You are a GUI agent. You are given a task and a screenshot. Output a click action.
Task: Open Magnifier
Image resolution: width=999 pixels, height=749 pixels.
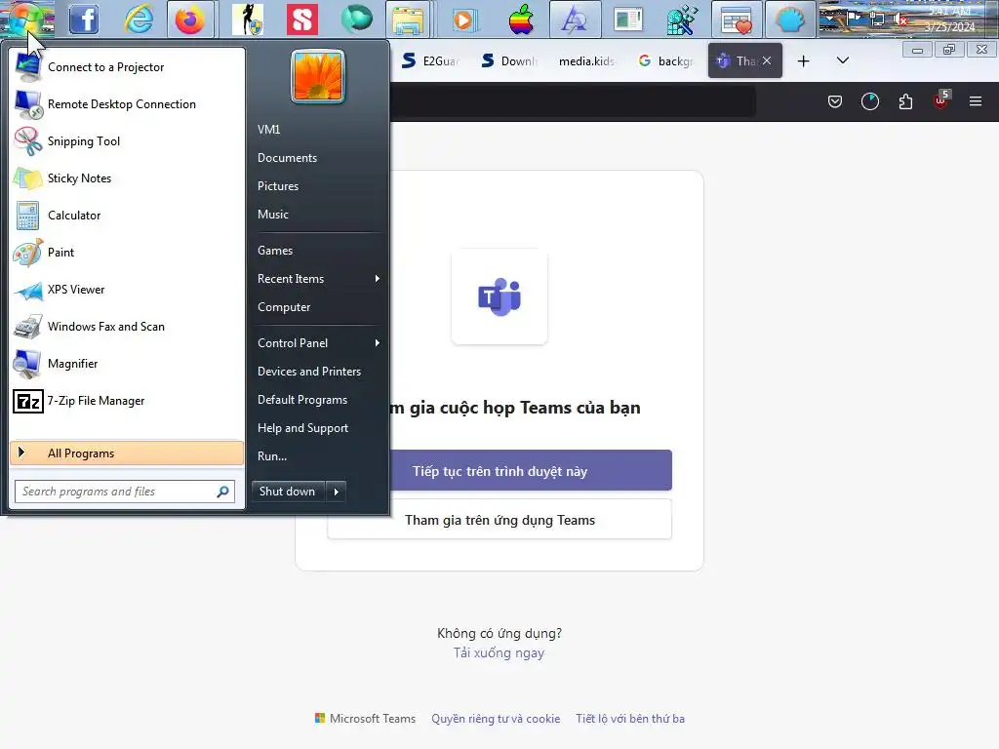127,364
